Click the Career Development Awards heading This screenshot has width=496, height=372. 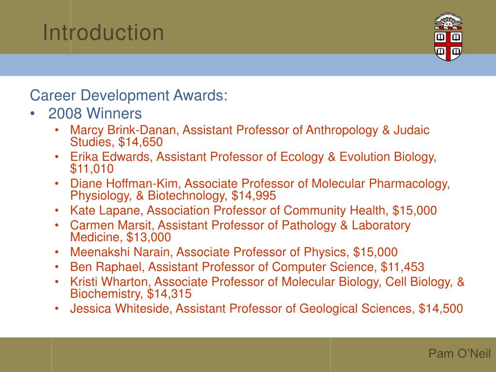[129, 95]
